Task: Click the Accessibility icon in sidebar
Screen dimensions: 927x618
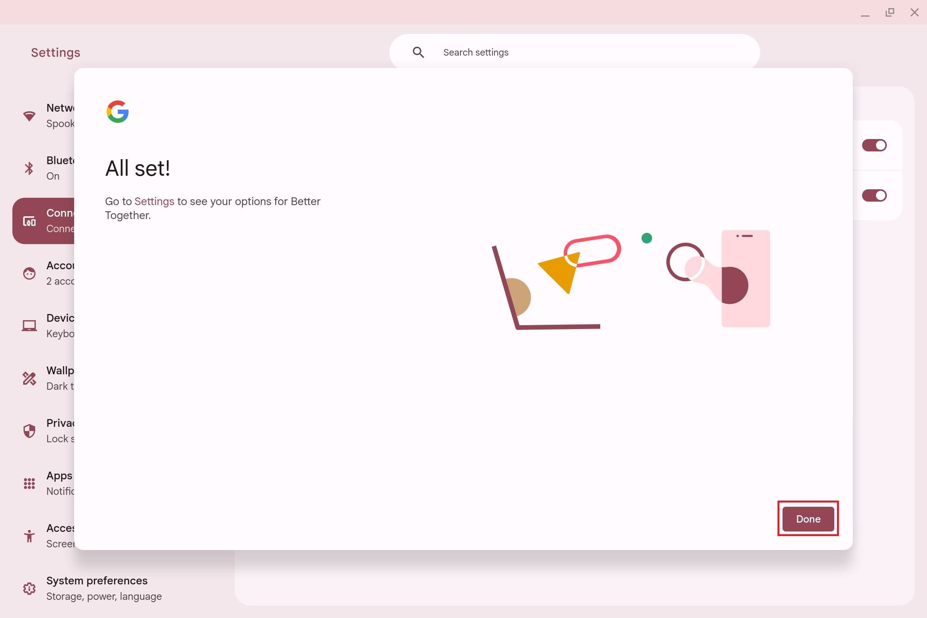Action: coord(28,536)
